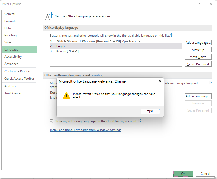Click the info icon after display language description
The image size is (217, 179).
pos(172,35)
